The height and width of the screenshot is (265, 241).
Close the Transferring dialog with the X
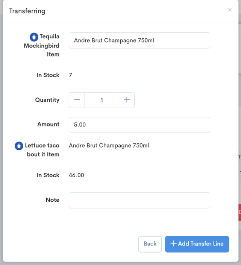[x=230, y=10]
